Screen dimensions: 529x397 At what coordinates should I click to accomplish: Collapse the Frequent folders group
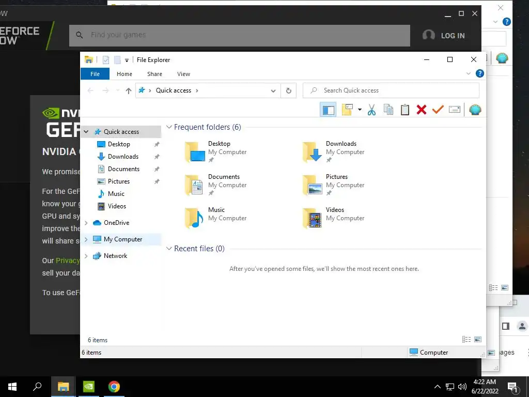169,127
